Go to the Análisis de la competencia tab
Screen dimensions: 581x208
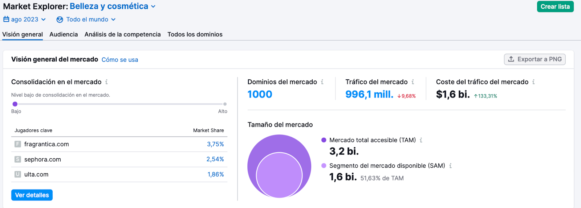pyautogui.click(x=122, y=34)
